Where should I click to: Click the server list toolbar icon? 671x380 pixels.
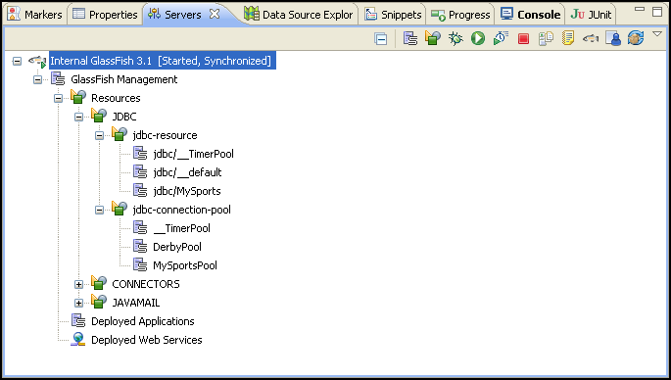pyautogui.click(x=410, y=38)
